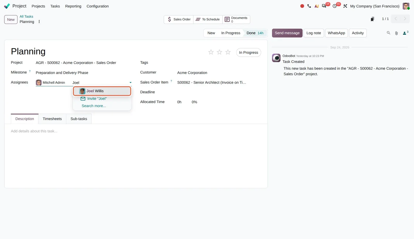414x239 pixels.
Task: Click the Project field value
Action: (x=76, y=63)
